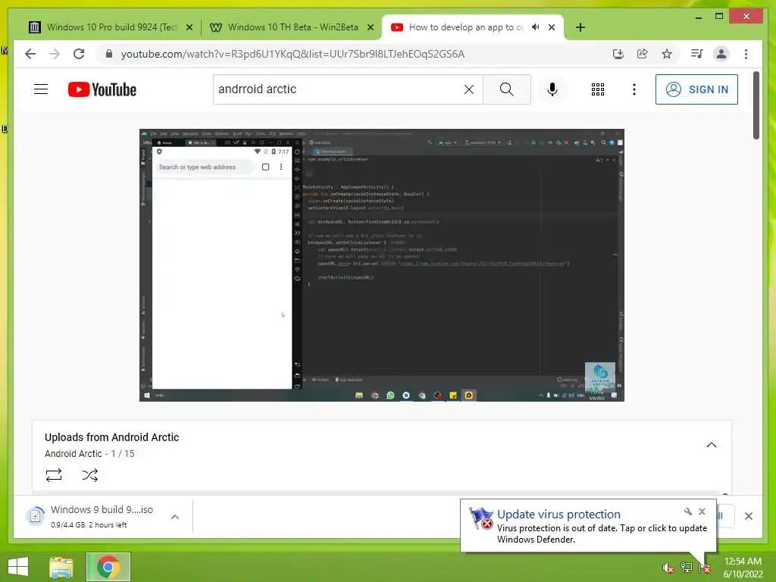Open Action Center flag tray icon

pyautogui.click(x=705, y=568)
